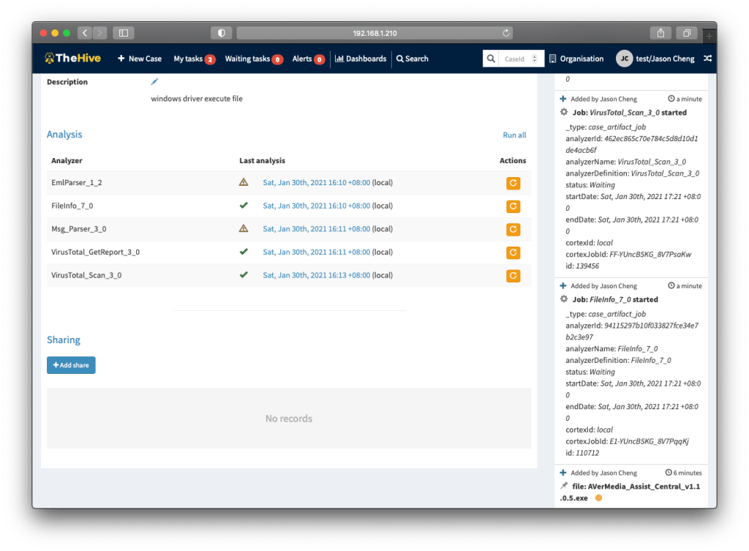Open the My tasks menu item
This screenshot has width=749, height=551.
pyautogui.click(x=194, y=59)
